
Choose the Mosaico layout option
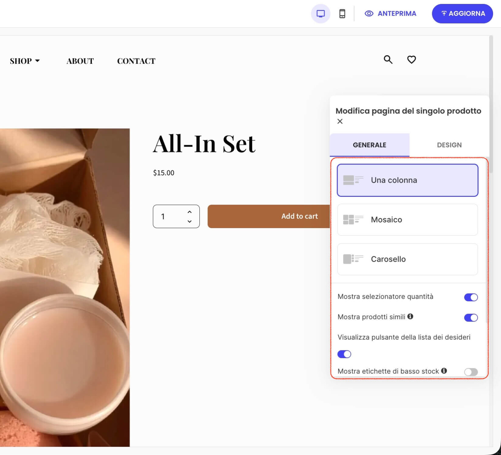coord(408,220)
